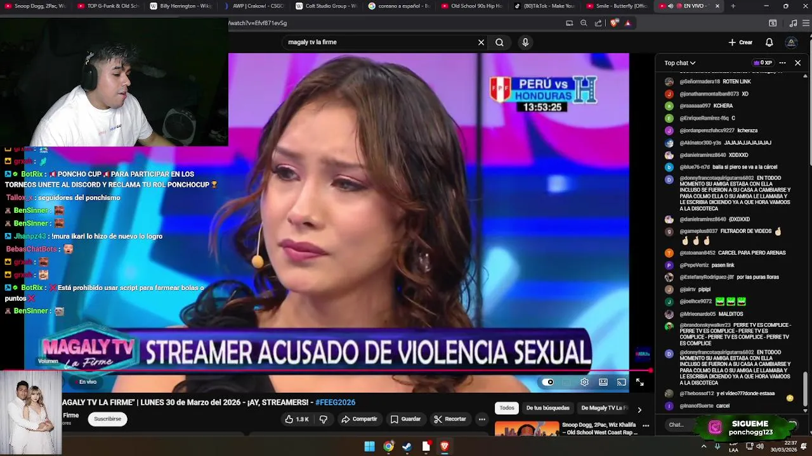
Task: Show hidden system tray icons
Action: (x=704, y=446)
